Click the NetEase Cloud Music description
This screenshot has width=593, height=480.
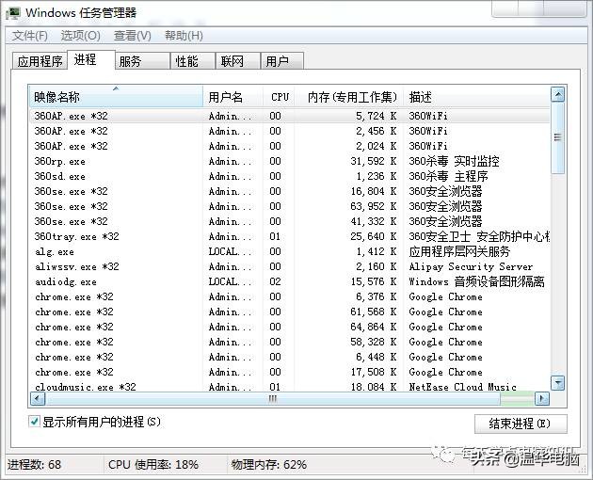(462, 387)
